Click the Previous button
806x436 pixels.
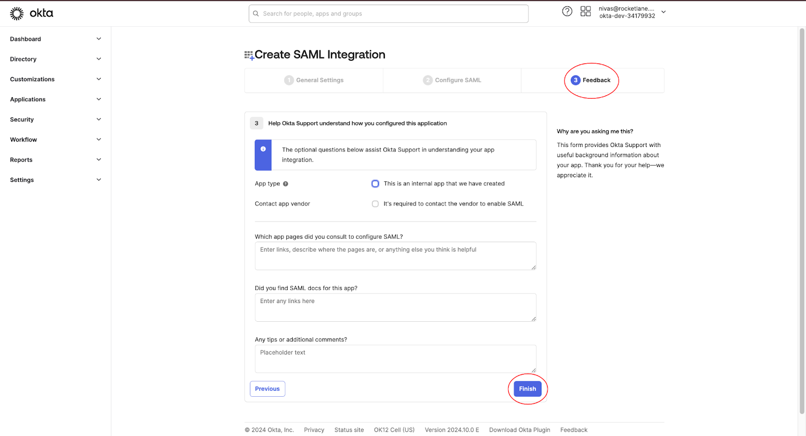coord(267,389)
